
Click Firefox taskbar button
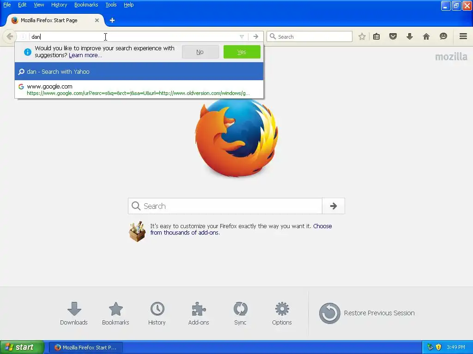[x=86, y=348]
